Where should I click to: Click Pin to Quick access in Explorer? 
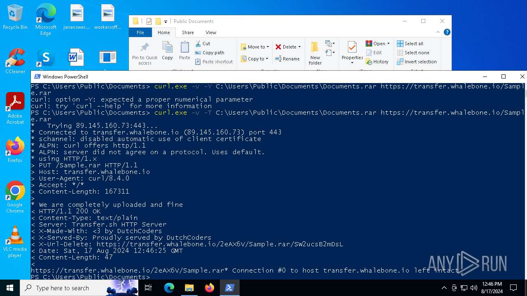[145, 53]
